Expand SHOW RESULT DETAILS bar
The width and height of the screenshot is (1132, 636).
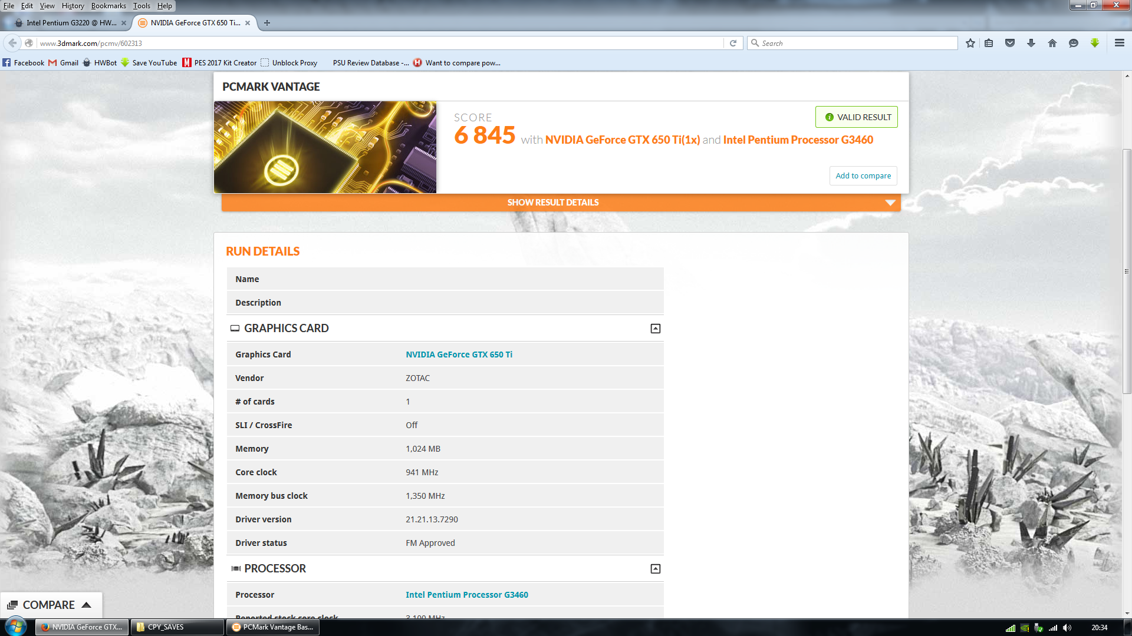pos(561,203)
